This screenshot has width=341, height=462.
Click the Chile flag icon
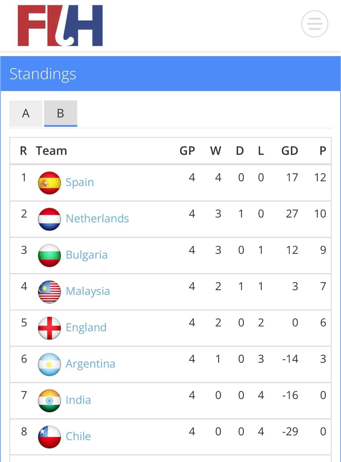(x=49, y=437)
